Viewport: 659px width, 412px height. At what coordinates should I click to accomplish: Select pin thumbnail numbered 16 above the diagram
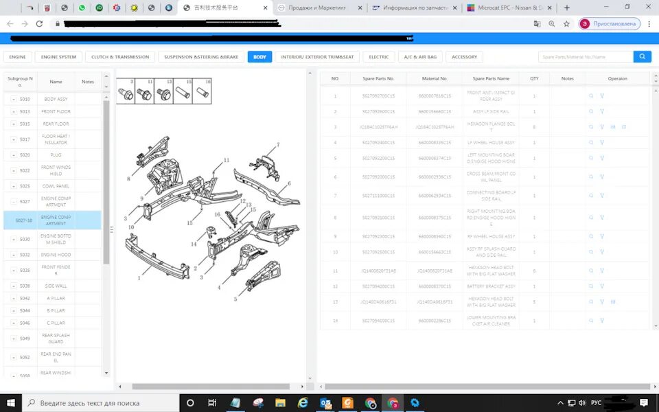click(x=202, y=91)
